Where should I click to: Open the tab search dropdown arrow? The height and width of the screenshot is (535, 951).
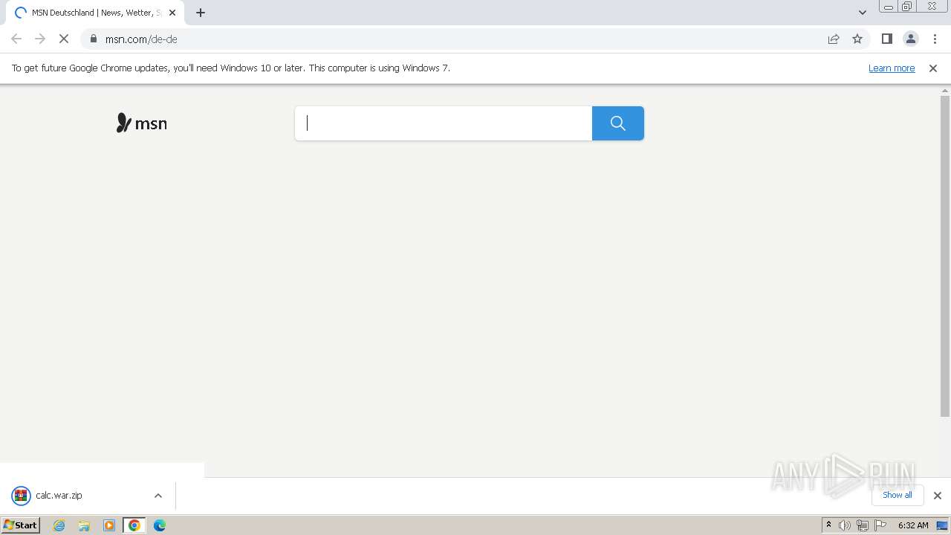click(863, 13)
